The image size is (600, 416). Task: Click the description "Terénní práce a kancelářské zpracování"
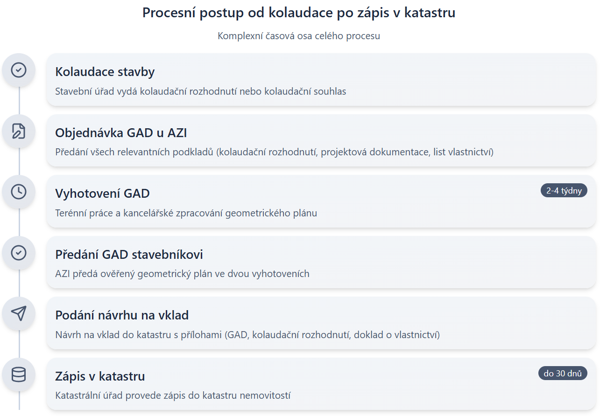pos(186,213)
